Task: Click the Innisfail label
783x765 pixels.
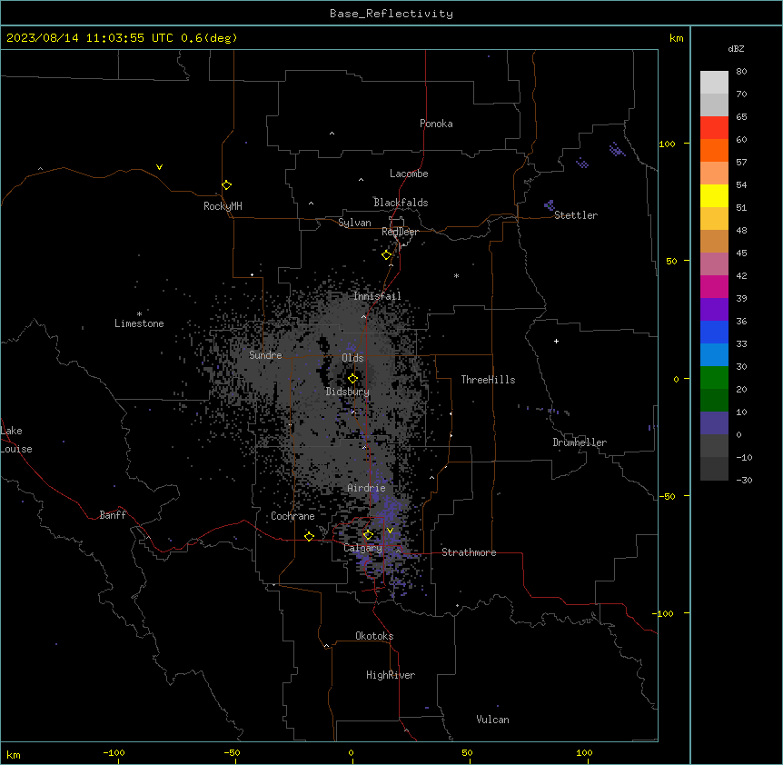Action: coord(377,296)
